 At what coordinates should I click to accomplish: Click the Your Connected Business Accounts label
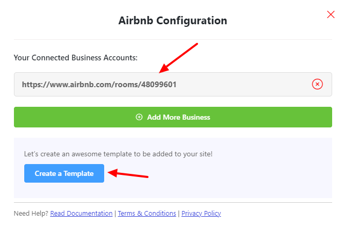[x=75, y=58]
